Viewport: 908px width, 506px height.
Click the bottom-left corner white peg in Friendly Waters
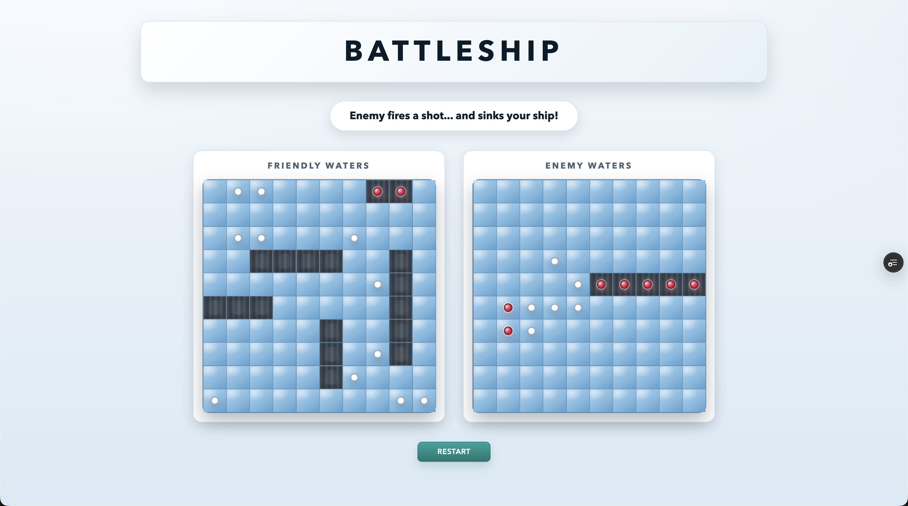click(x=215, y=400)
